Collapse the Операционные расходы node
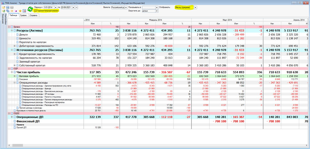The image size is (310, 149). click(14, 82)
